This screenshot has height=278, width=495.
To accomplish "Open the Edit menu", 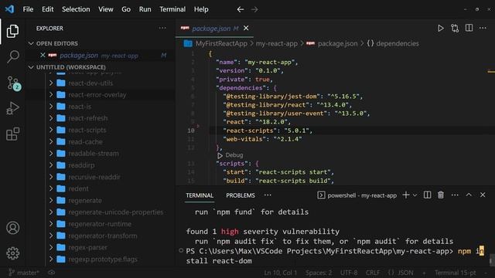I will pos(48,9).
